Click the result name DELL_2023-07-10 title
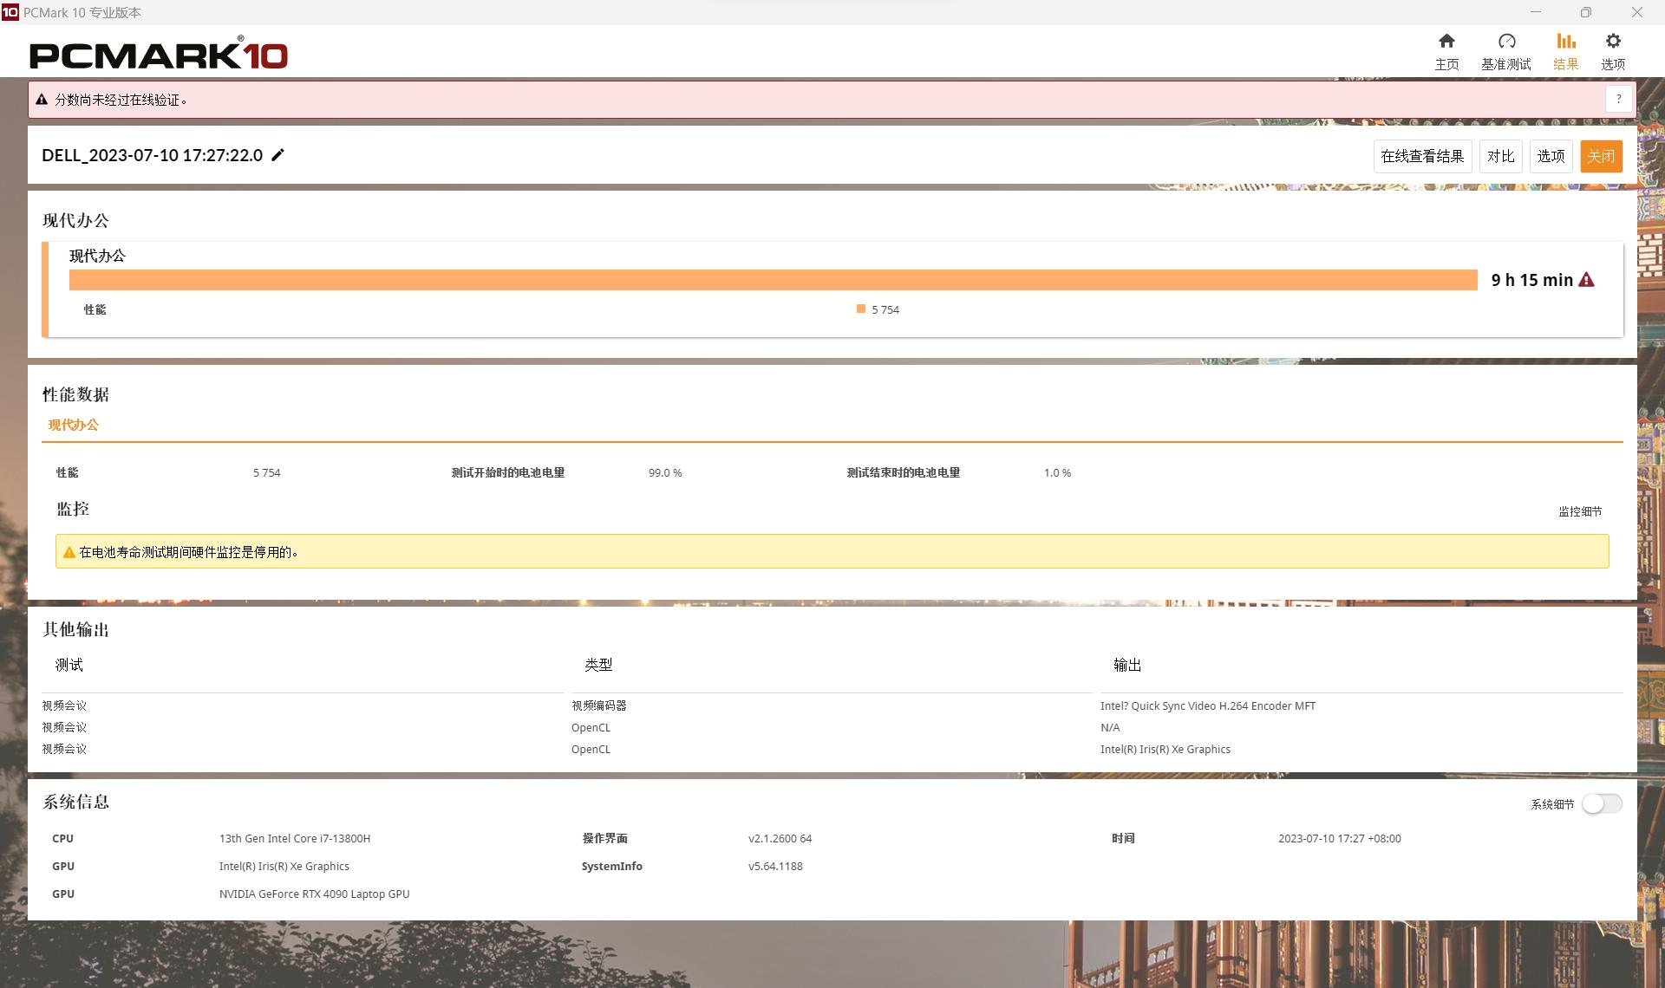This screenshot has width=1665, height=988. tap(152, 155)
